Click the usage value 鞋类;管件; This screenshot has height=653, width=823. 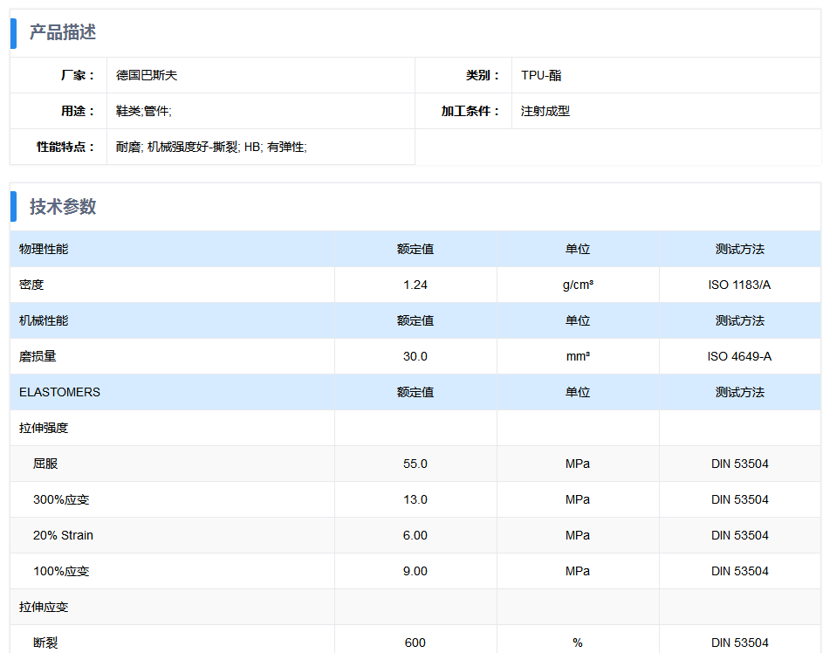tap(144, 112)
